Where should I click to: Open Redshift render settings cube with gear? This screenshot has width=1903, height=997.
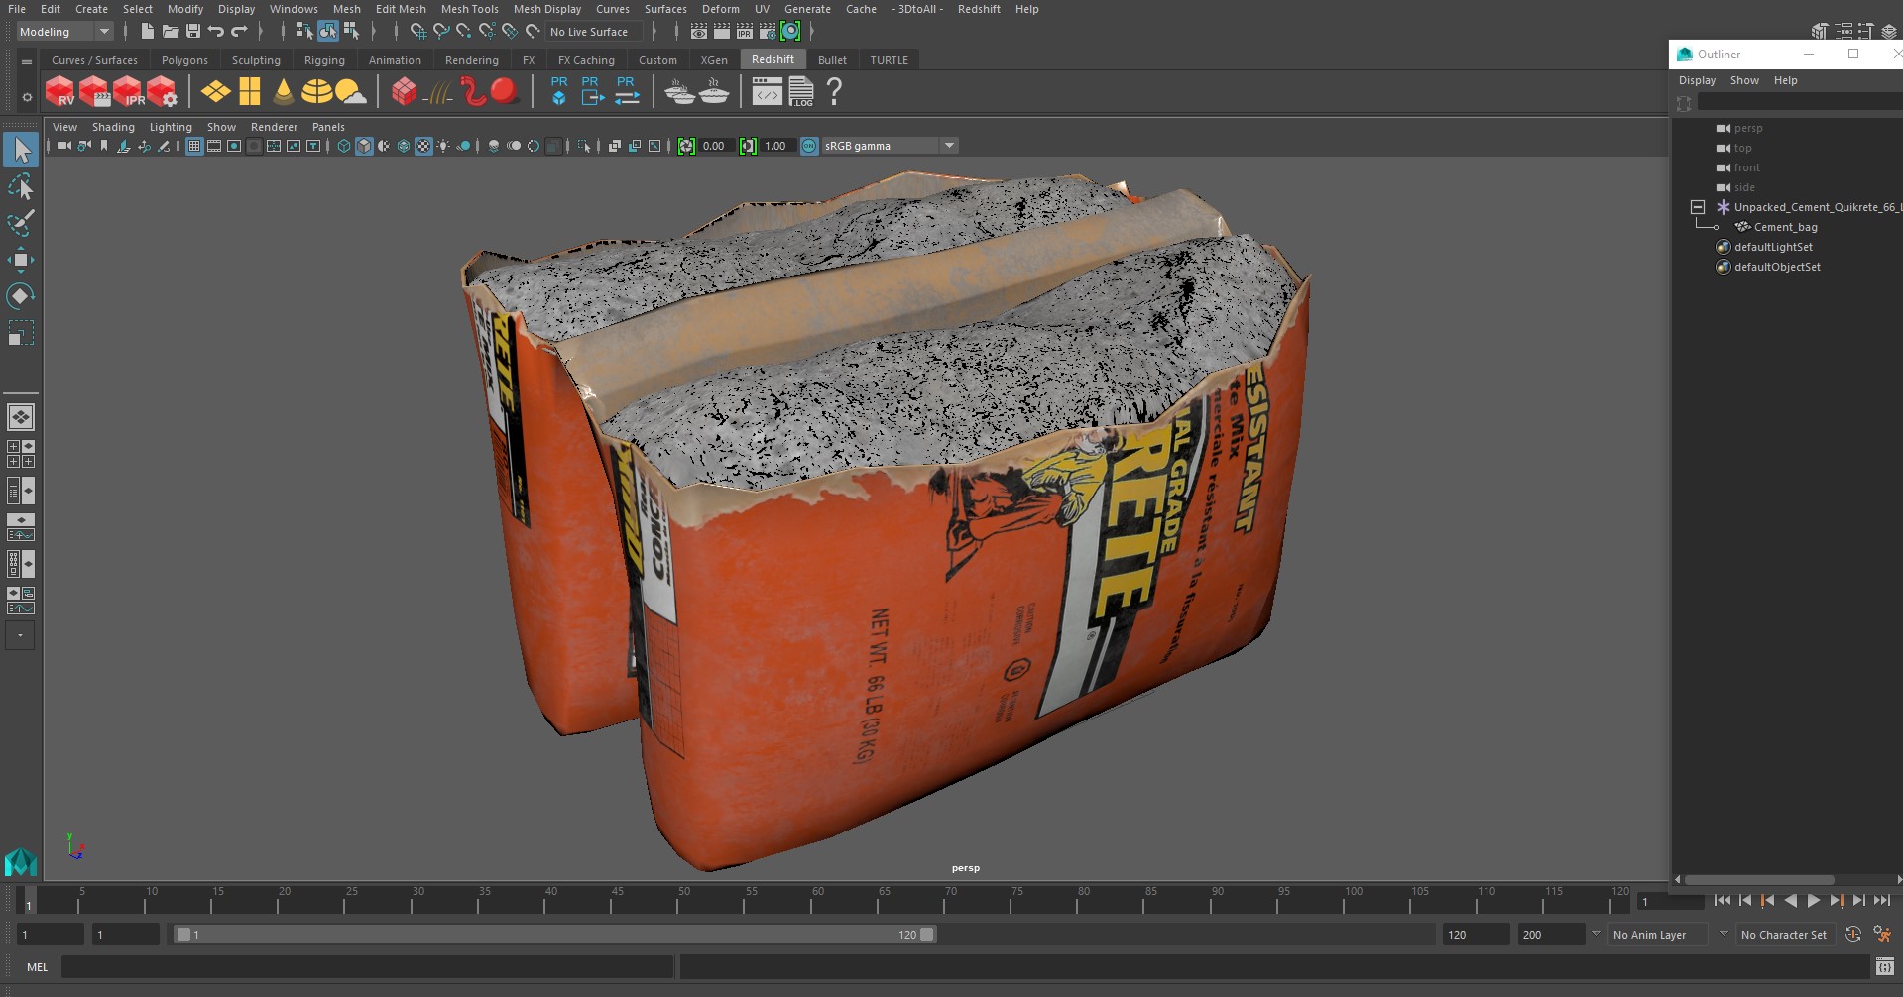[x=162, y=91]
